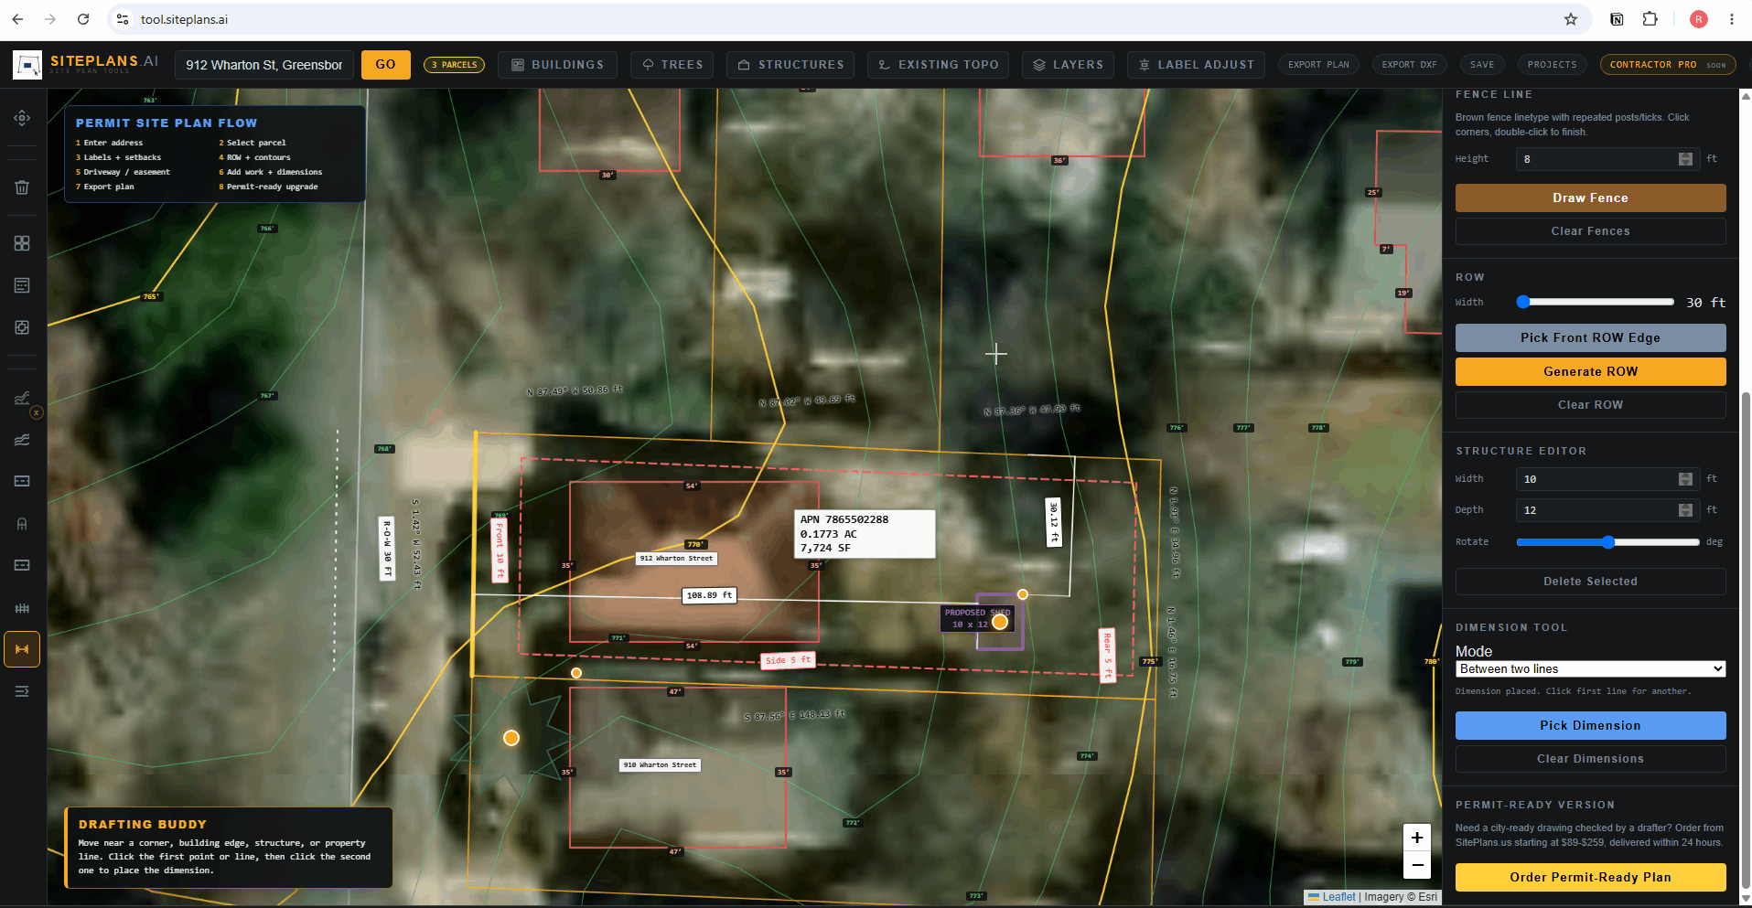Click Export Plan
This screenshot has width=1752, height=908.
[x=1318, y=65]
